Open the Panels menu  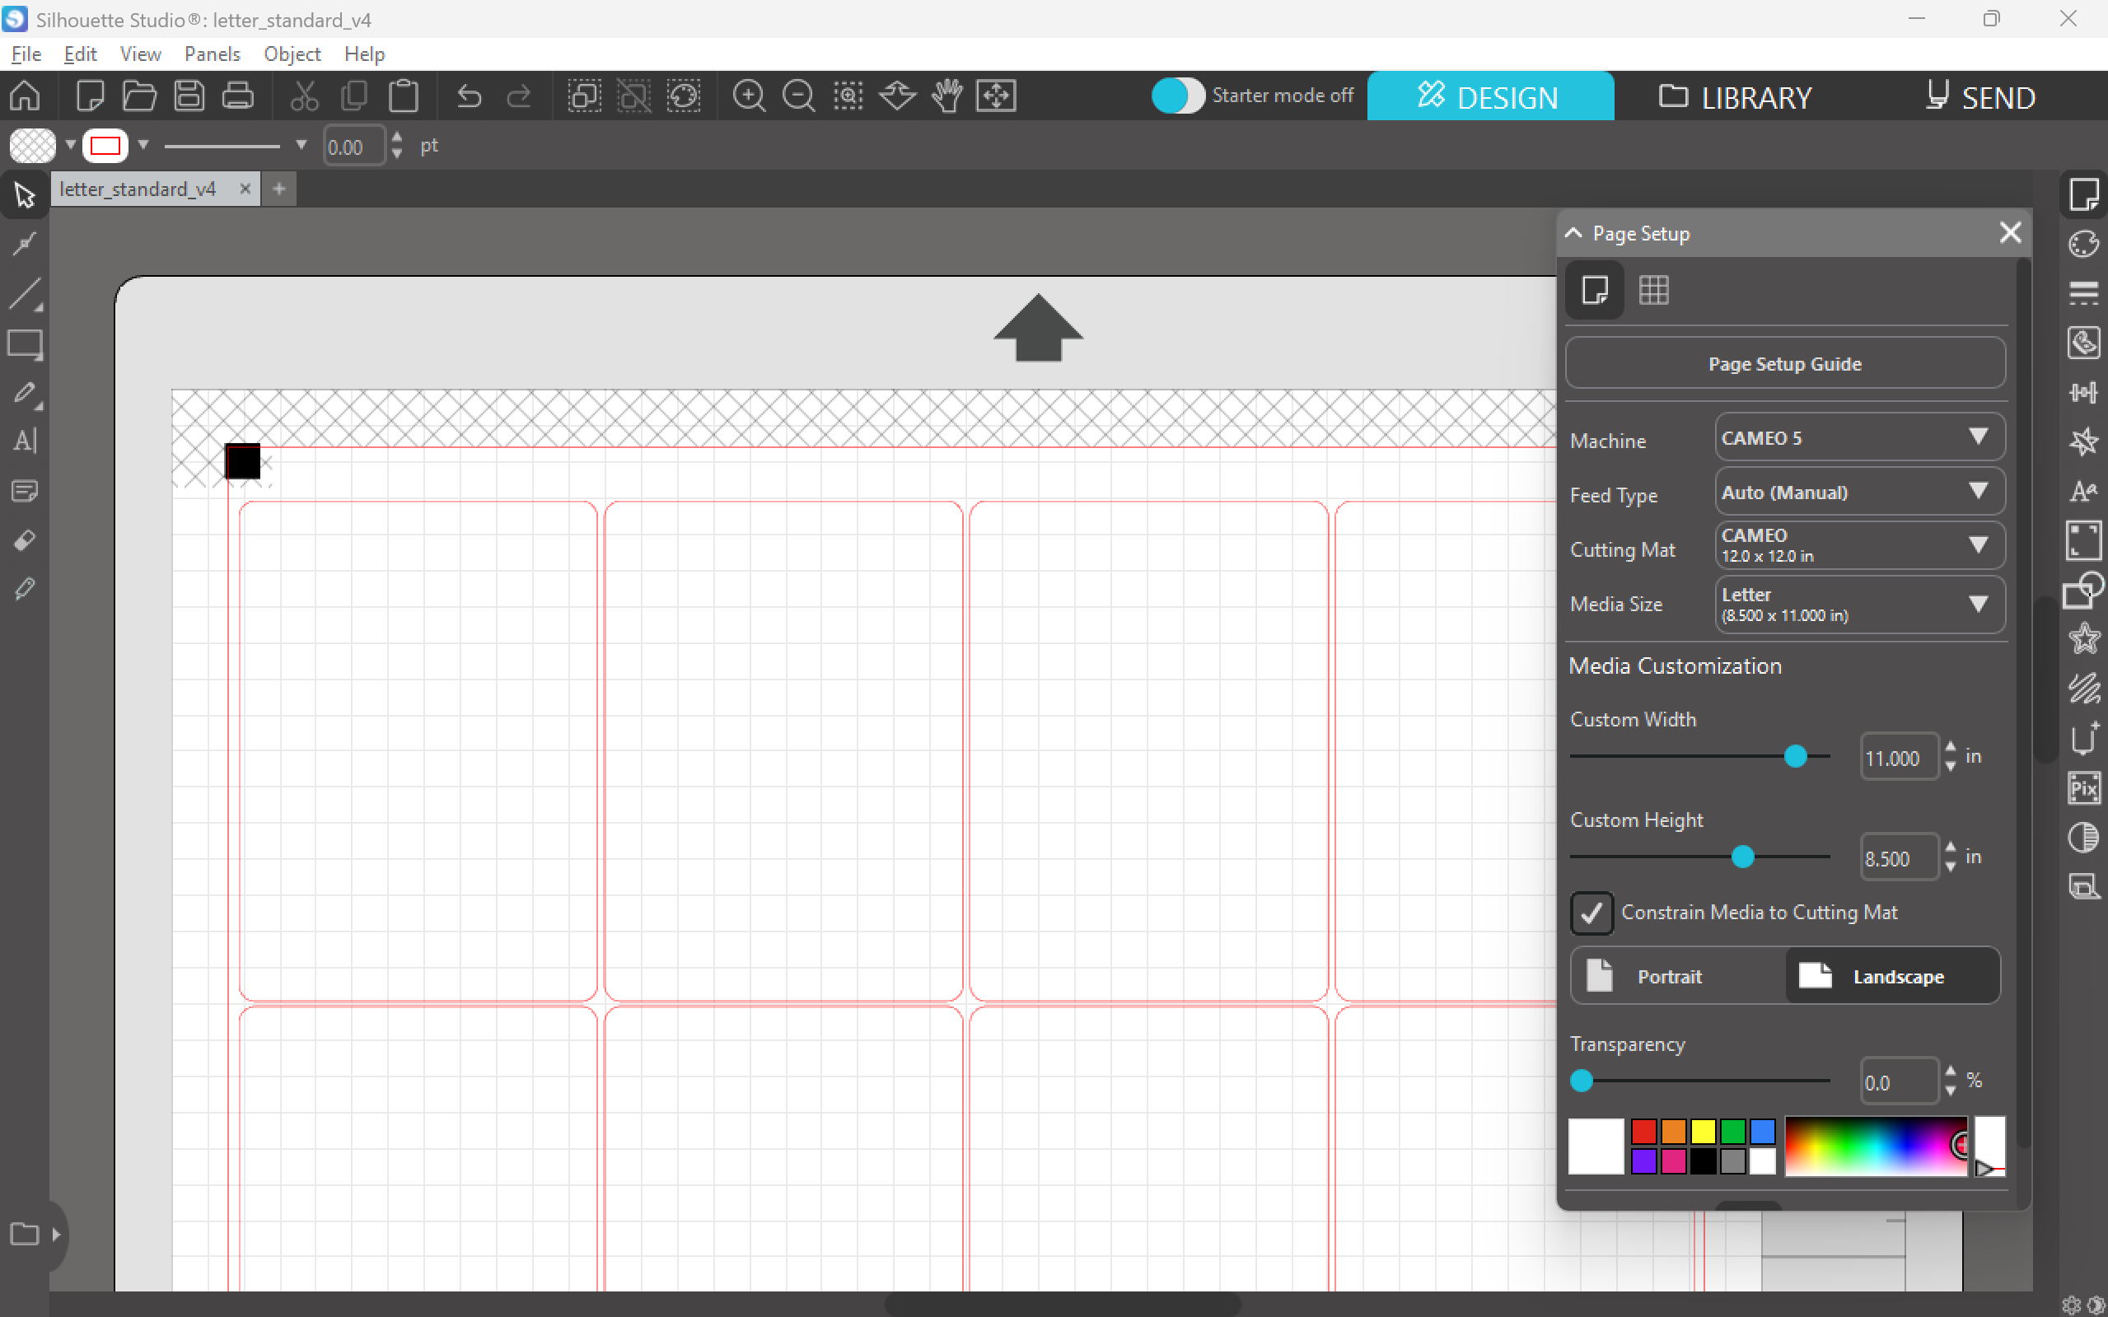[x=212, y=54]
